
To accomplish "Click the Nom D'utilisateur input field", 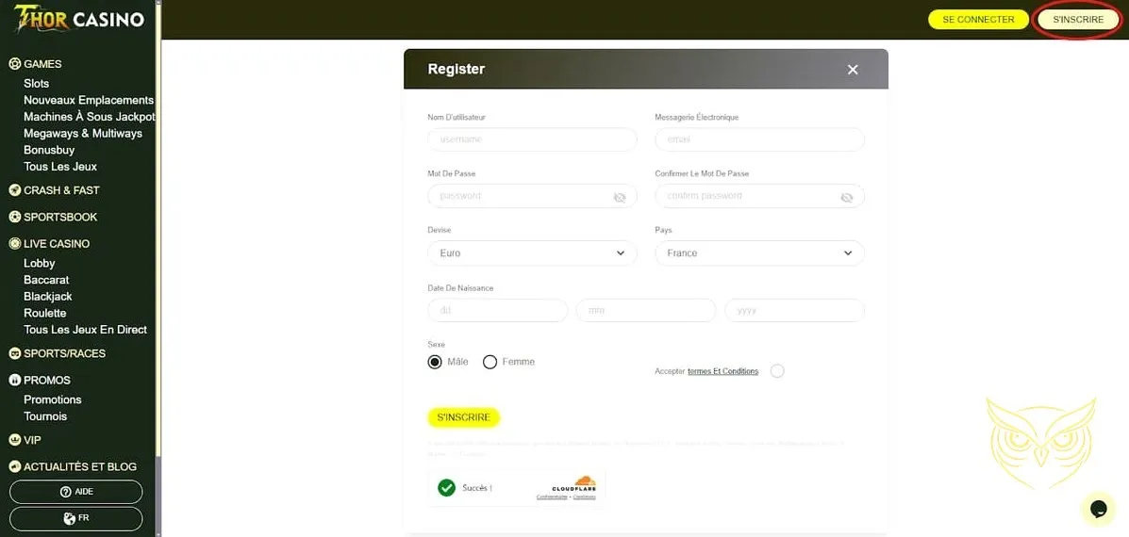I will pyautogui.click(x=532, y=139).
